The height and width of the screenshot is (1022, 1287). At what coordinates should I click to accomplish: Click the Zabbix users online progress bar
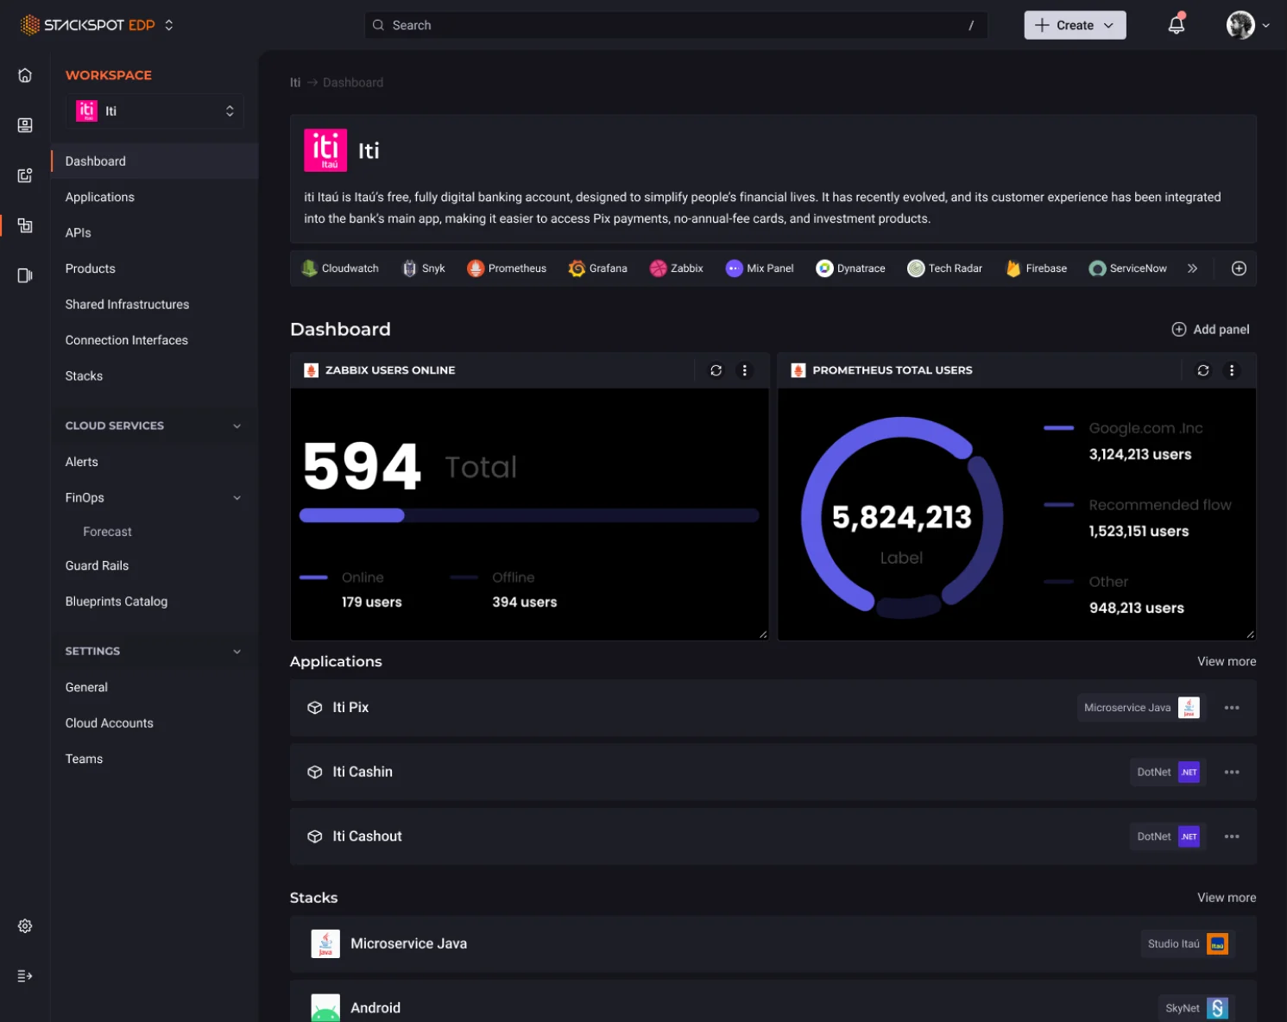(x=529, y=515)
